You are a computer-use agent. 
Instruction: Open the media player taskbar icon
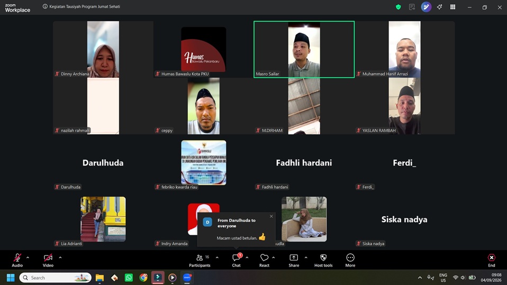(x=173, y=278)
